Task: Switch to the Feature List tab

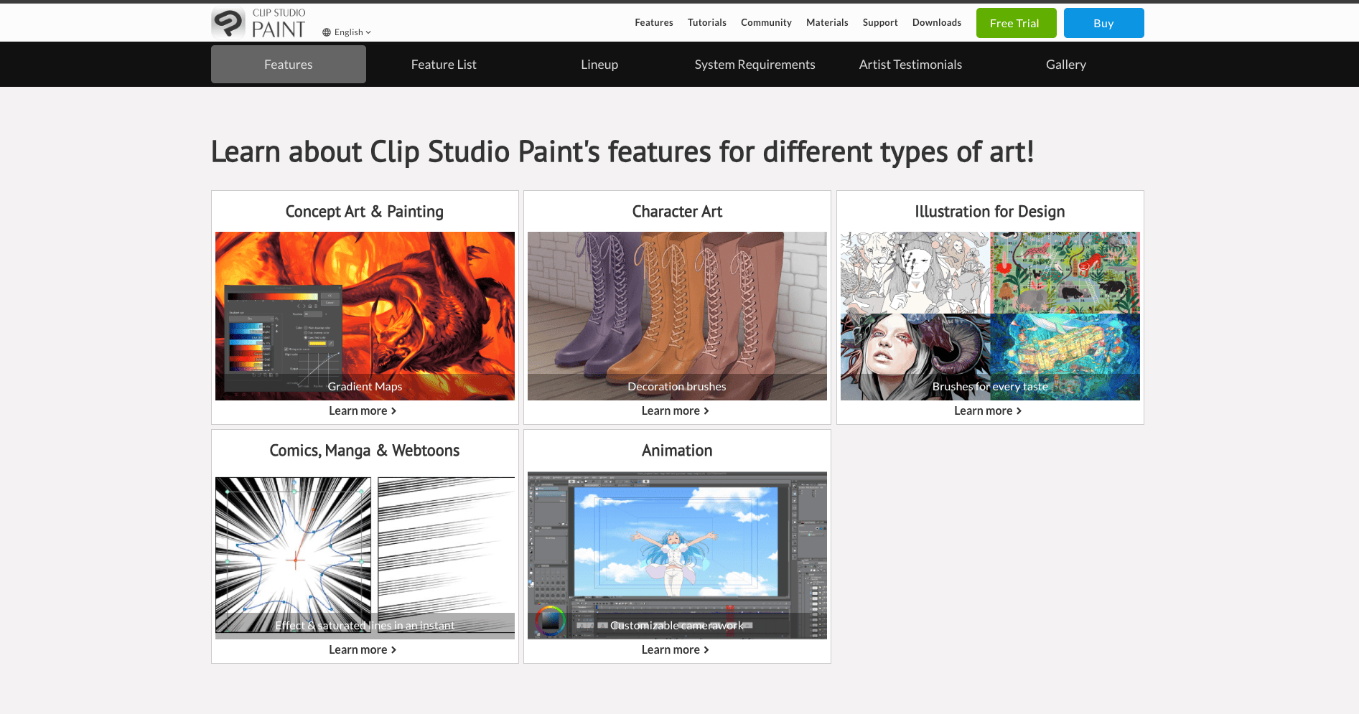Action: click(444, 65)
